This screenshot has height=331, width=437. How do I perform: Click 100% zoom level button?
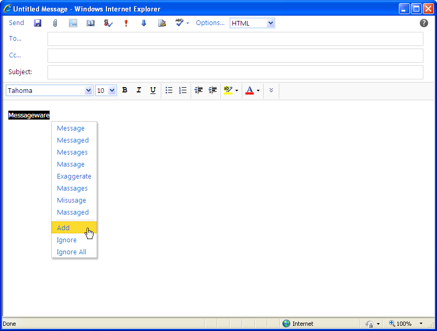point(400,324)
